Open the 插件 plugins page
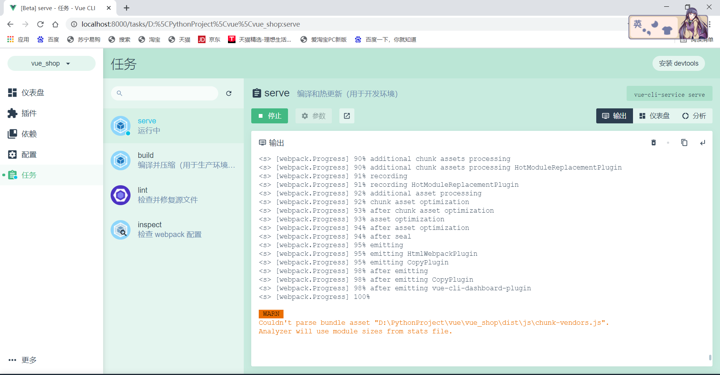The width and height of the screenshot is (720, 375). click(x=51, y=113)
